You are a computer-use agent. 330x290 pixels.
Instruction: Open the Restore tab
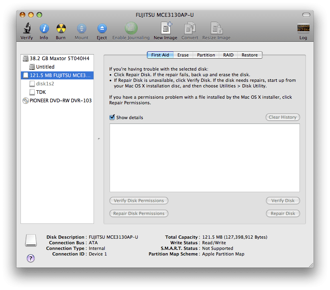pyautogui.click(x=250, y=55)
